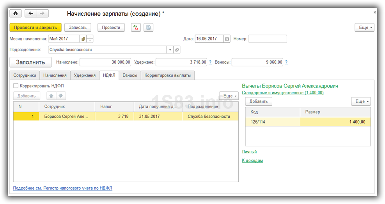Click the document report icon in toolbar
Viewport: 385px width, 204px height.
click(148, 28)
